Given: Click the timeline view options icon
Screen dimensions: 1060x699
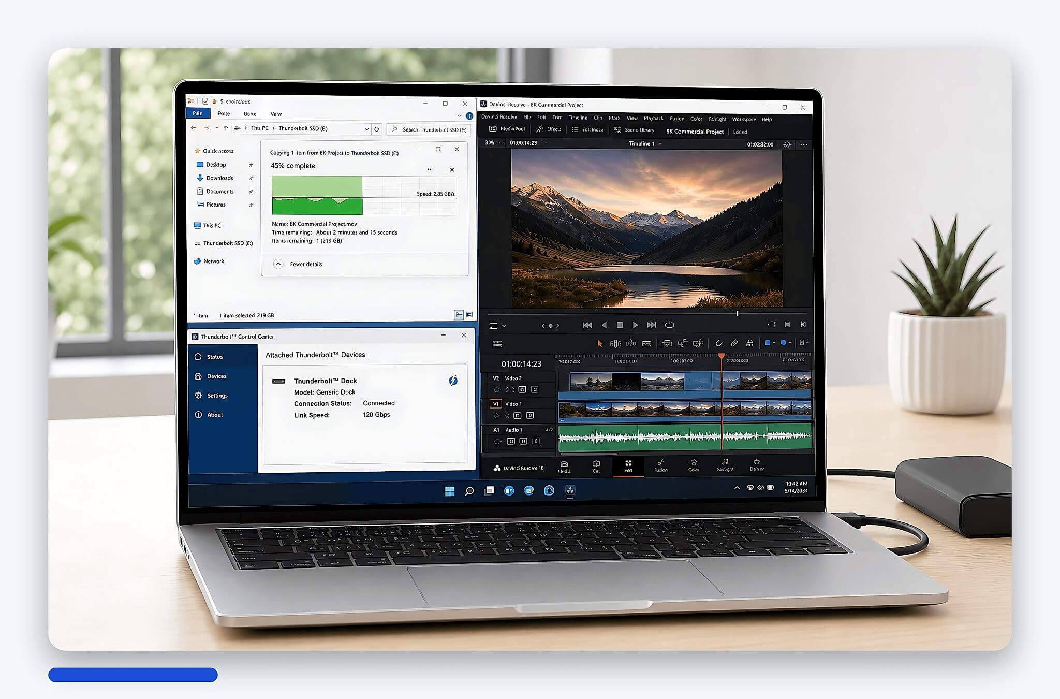Looking at the screenshot, I should (x=497, y=344).
